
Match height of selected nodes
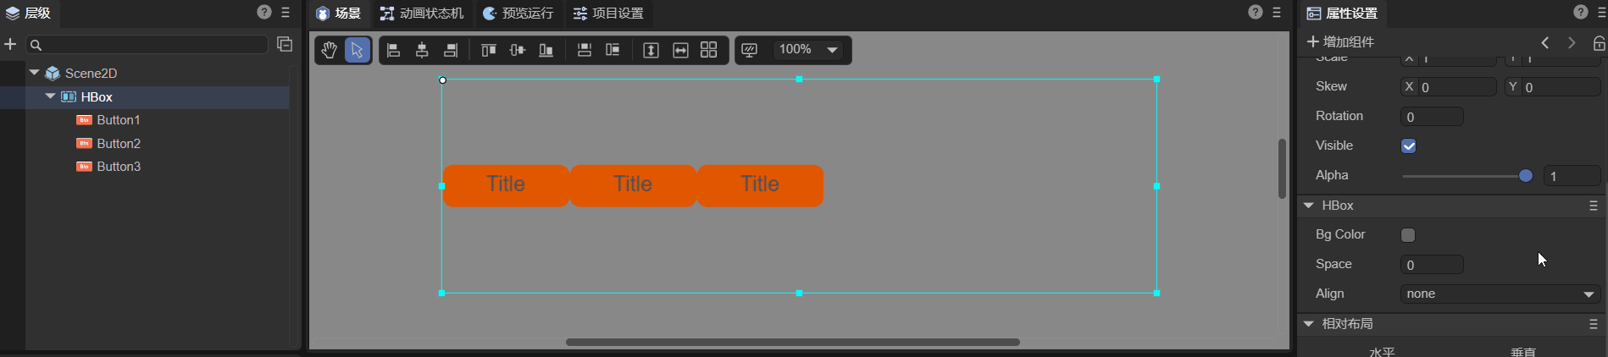pyautogui.click(x=651, y=51)
